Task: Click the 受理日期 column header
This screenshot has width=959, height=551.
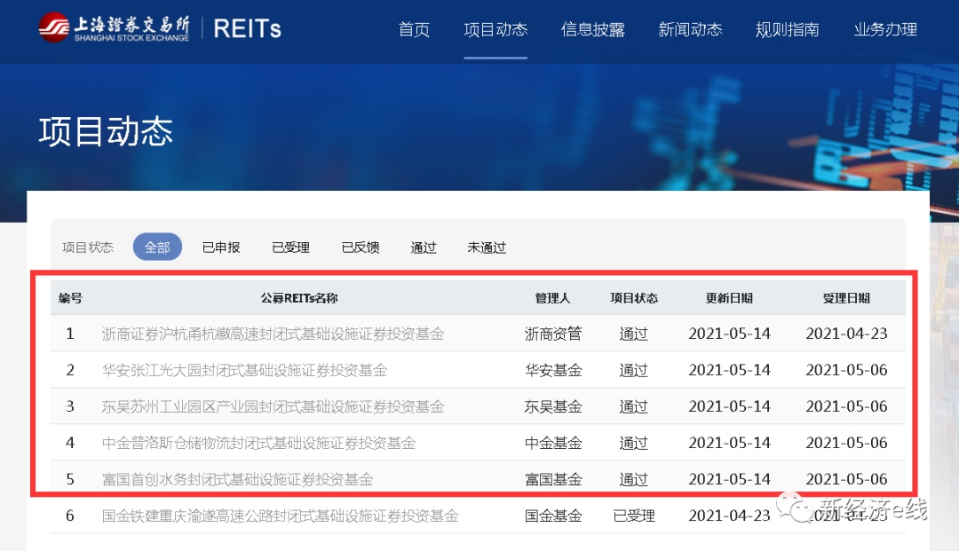Action: pyautogui.click(x=846, y=298)
